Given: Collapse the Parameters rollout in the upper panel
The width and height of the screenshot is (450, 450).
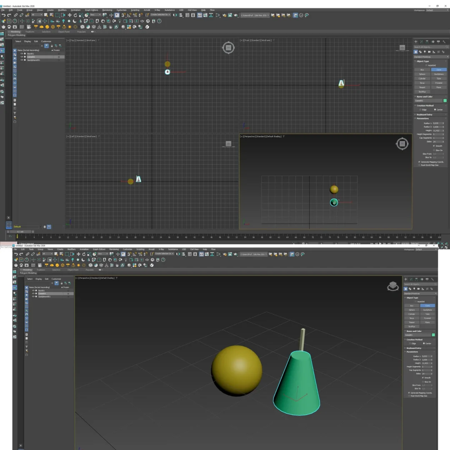Looking at the screenshot, I should 422,118.
